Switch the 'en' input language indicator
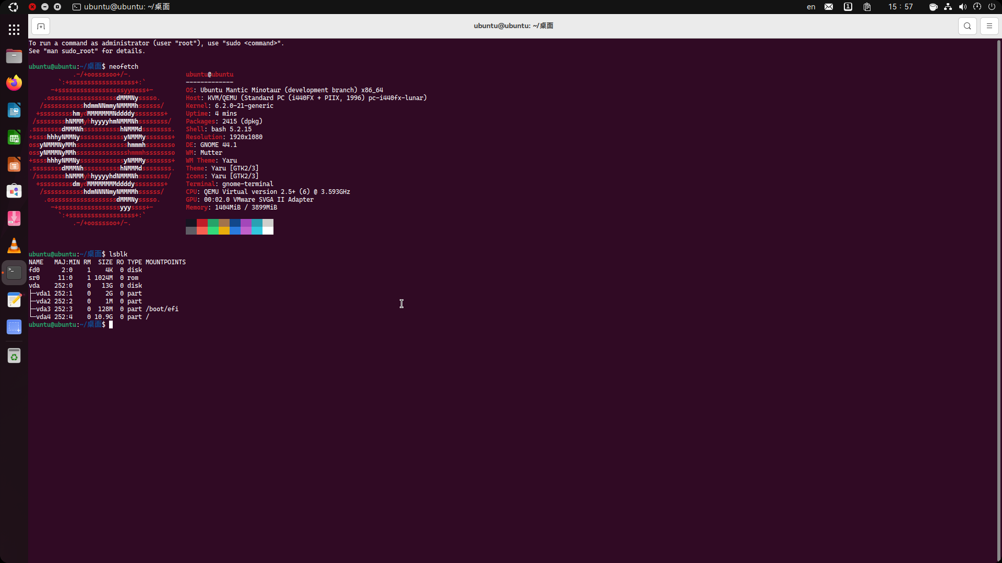The image size is (1002, 563). click(x=811, y=7)
